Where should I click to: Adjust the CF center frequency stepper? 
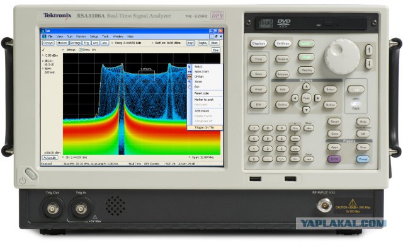coord(64,158)
